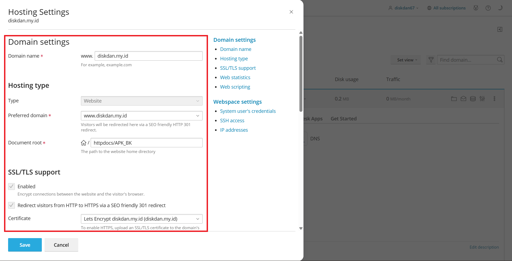
Task: Click the Document root path field
Action: pos(146,143)
